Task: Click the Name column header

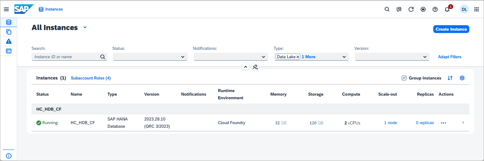Action: [x=76, y=94]
